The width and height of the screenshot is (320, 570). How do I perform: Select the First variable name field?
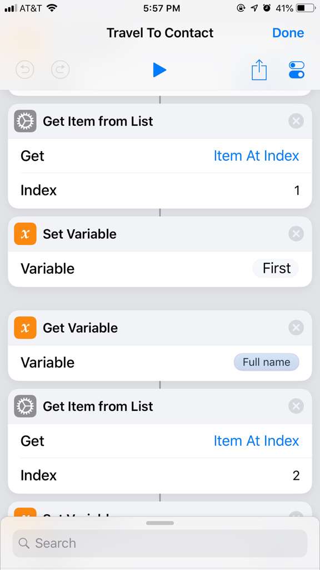tap(276, 269)
